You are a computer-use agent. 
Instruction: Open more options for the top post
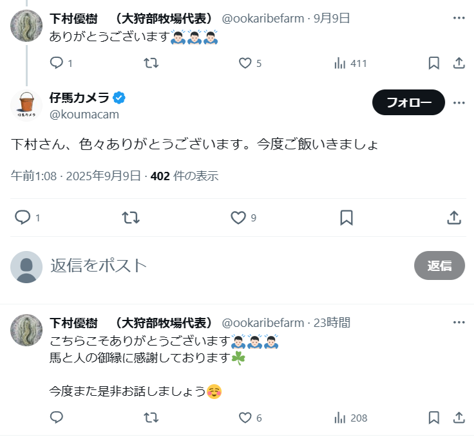(459, 18)
